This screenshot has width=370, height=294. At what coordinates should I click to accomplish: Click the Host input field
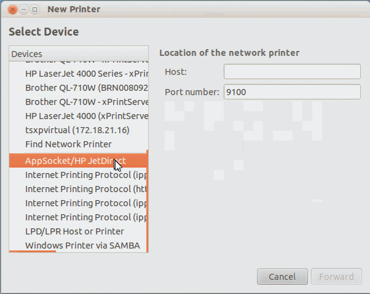point(292,72)
